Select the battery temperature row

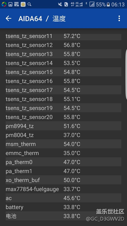click(63, 207)
